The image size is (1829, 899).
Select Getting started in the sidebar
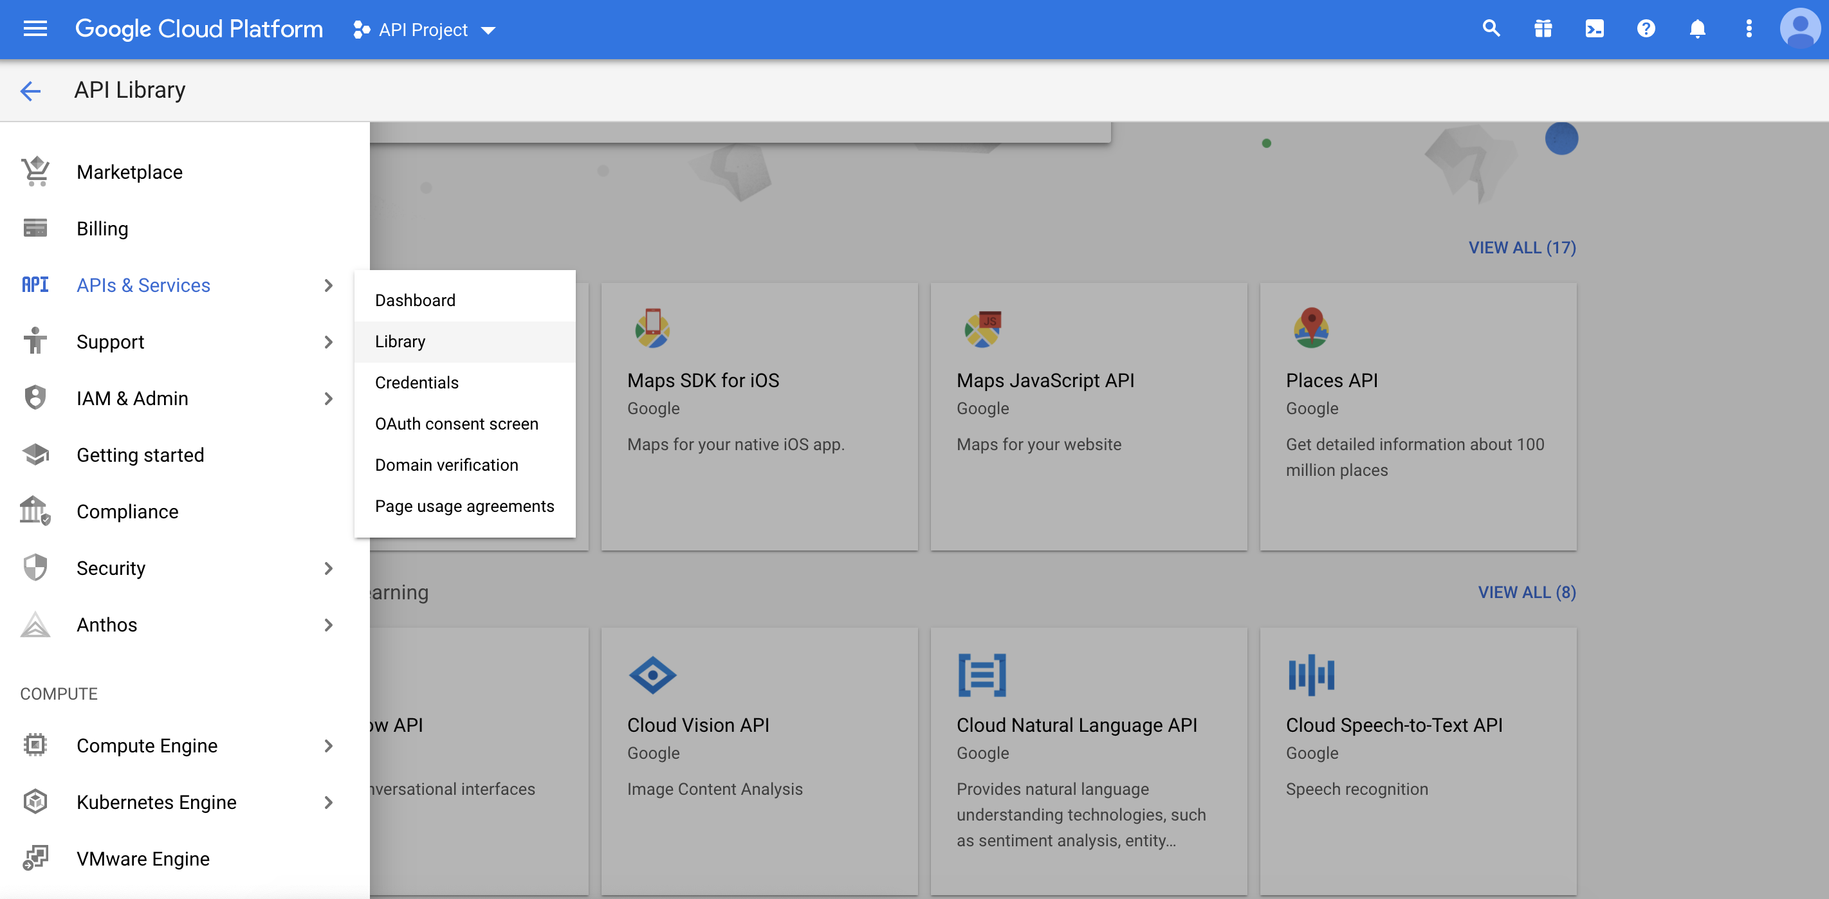pos(141,455)
